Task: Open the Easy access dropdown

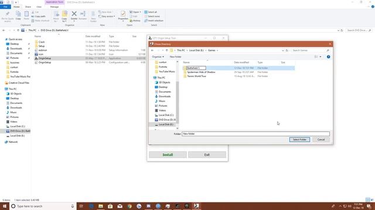Action: pyautogui.click(x=107, y=16)
